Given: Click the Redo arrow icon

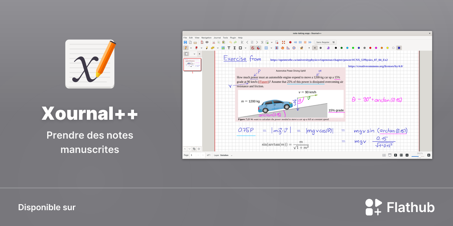Looking at the screenshot, I should (236, 42).
